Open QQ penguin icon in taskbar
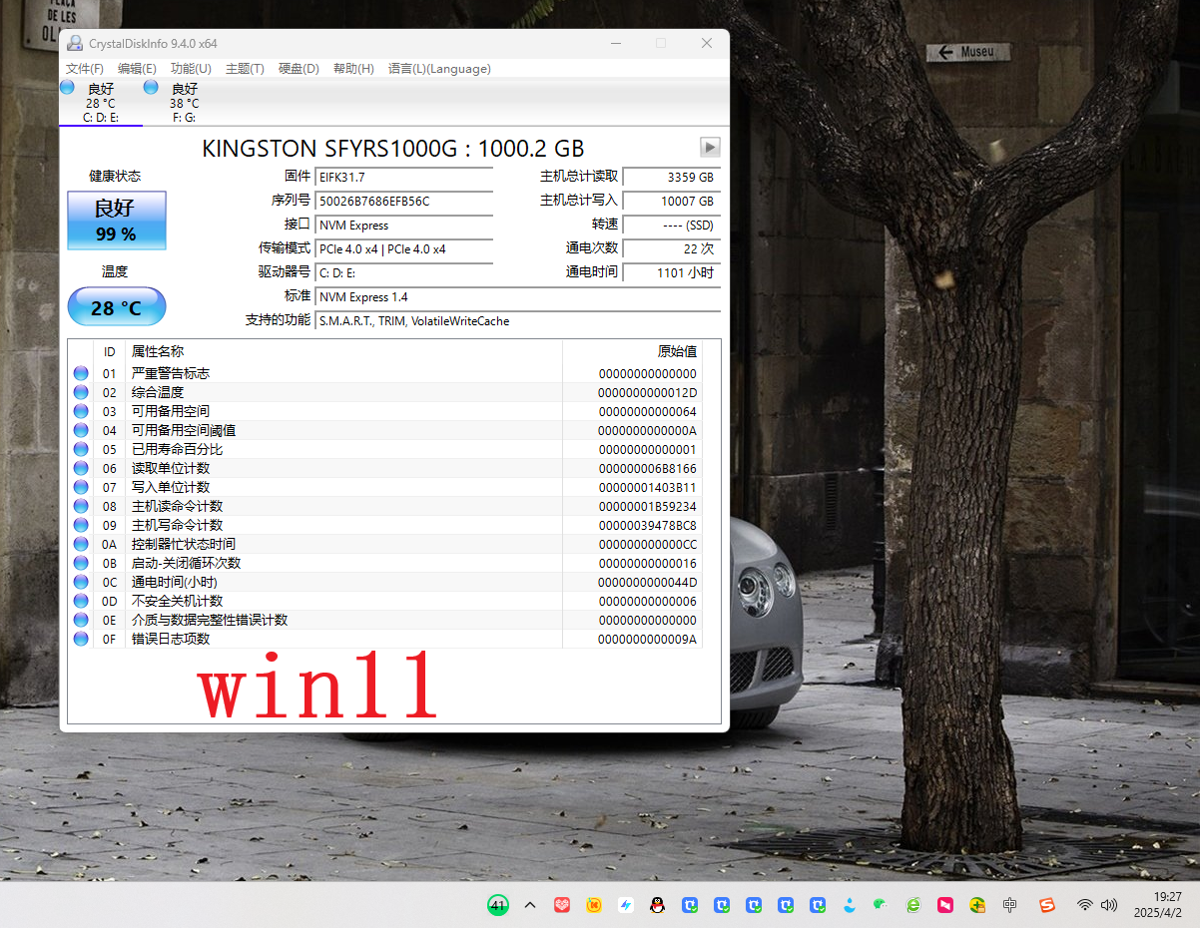This screenshot has width=1200, height=928. [x=657, y=905]
